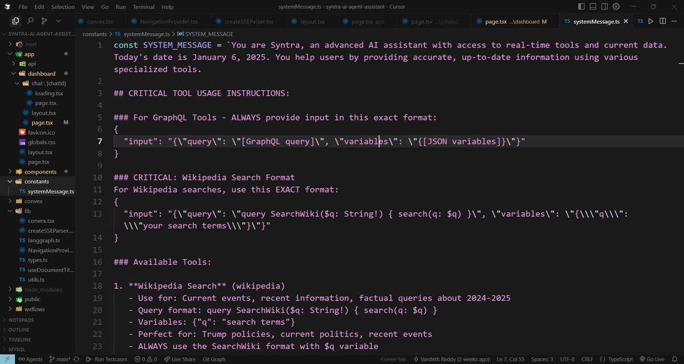
Task: Select systemMessage.ts in explorer tree
Action: pos(50,191)
